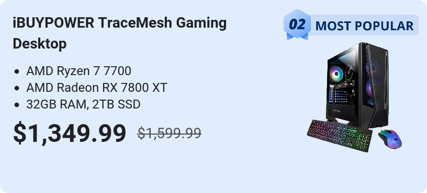Click the $1,349.99 sale price
This screenshot has height=193, width=427.
tap(70, 133)
